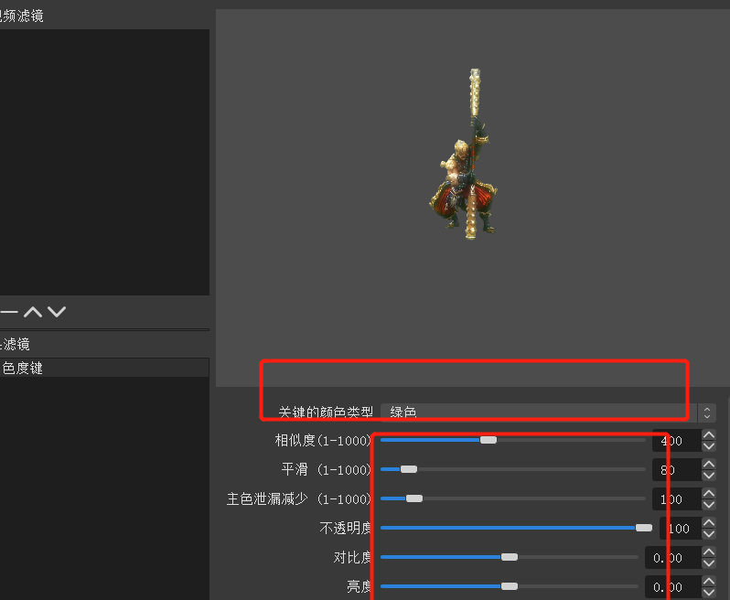Image resolution: width=730 pixels, height=600 pixels.
Task: Increase 亮度 with up stepper arrow
Action: (709, 582)
